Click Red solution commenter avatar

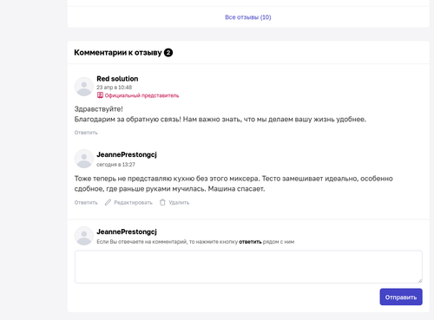pos(84,87)
